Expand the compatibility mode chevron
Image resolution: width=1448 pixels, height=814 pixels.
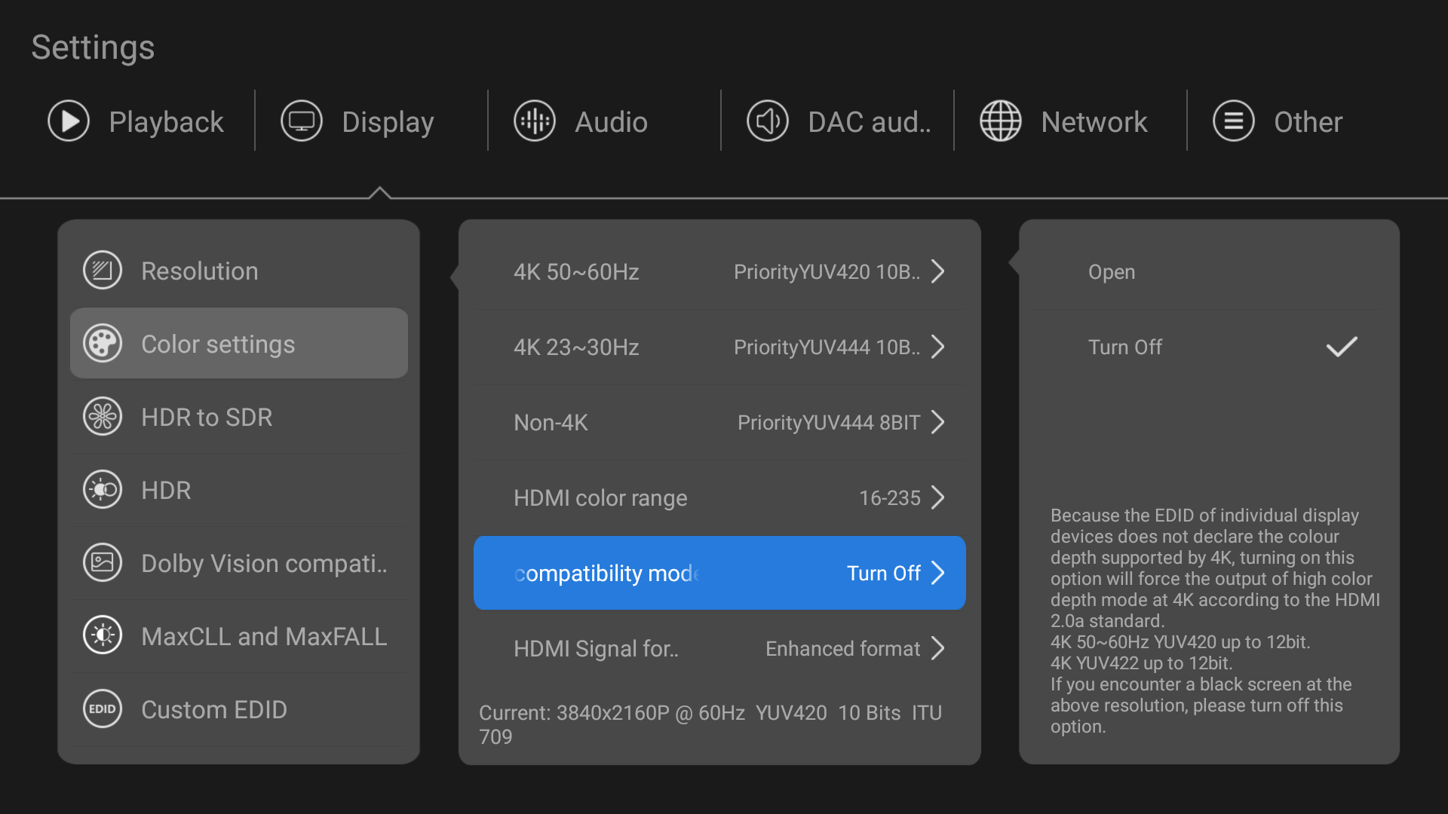(x=938, y=573)
